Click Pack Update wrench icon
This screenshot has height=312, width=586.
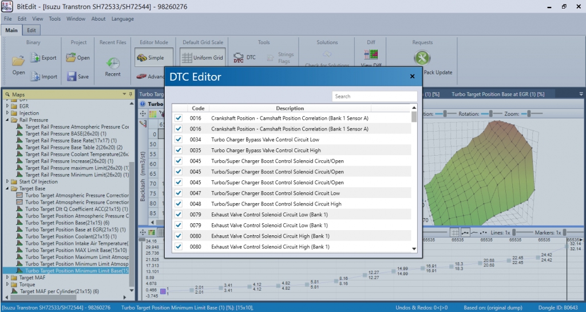pos(422,58)
